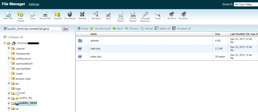Expand the ssl folder node
The width and height of the screenshot is (258, 112).
click(x=9, y=108)
